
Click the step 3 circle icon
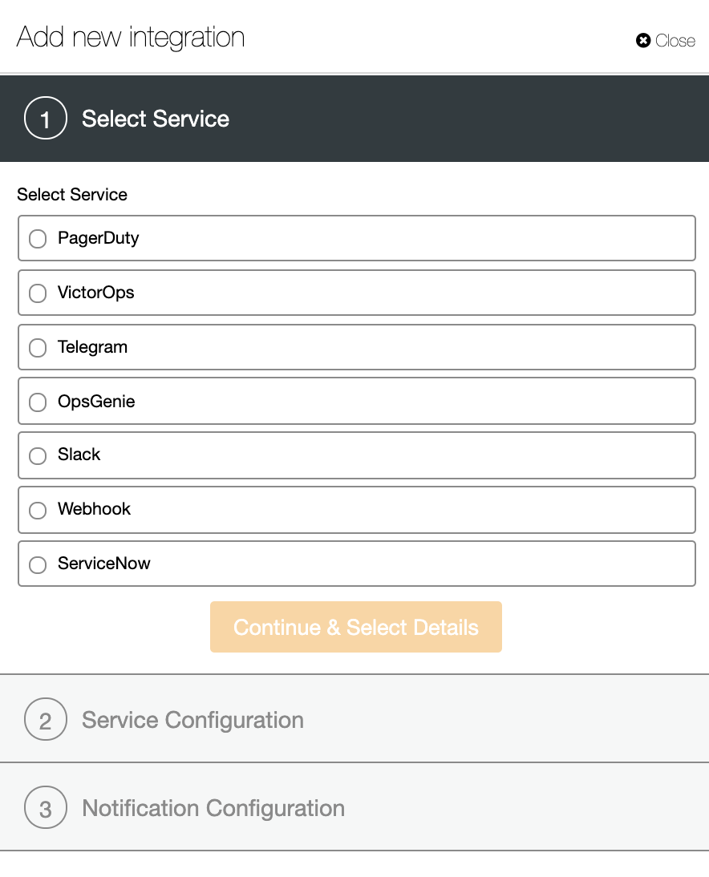pyautogui.click(x=46, y=807)
